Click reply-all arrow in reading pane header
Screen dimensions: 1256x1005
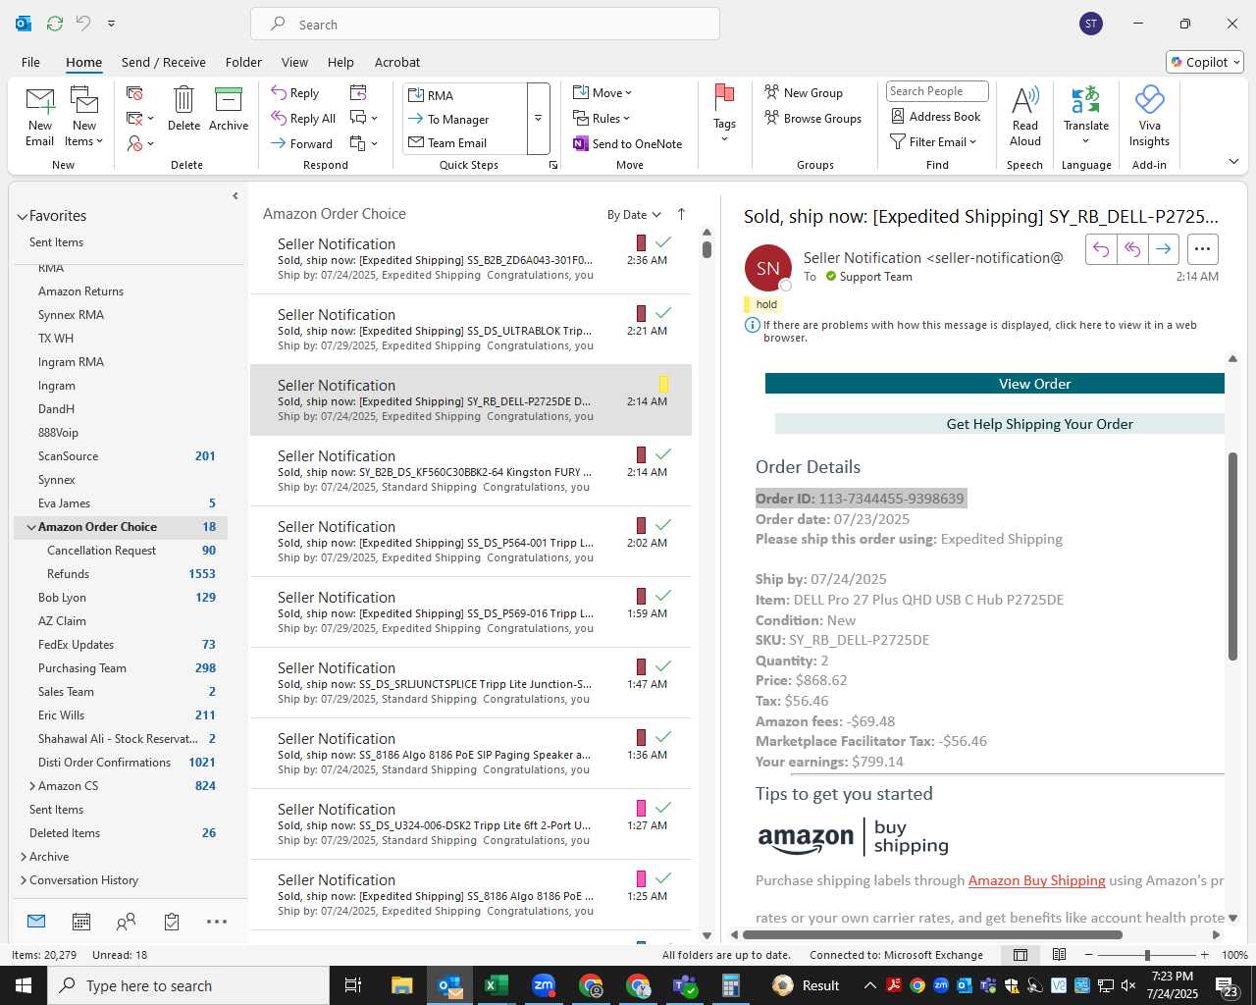(1132, 249)
